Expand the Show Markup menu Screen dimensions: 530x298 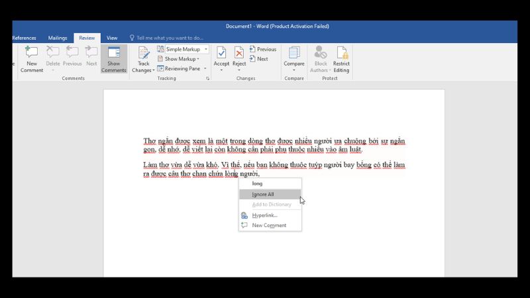tap(181, 59)
